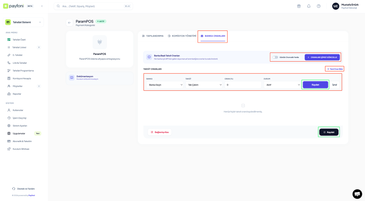Open the Banka Seçin dropdown
Screen dimensions: 365x201
[165, 85]
